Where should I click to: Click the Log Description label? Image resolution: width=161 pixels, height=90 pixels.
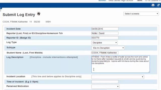point(15,57)
